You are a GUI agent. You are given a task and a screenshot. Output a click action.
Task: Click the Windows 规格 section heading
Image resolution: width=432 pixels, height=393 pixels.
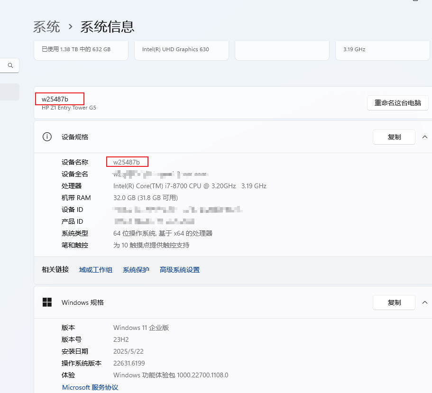coord(83,302)
